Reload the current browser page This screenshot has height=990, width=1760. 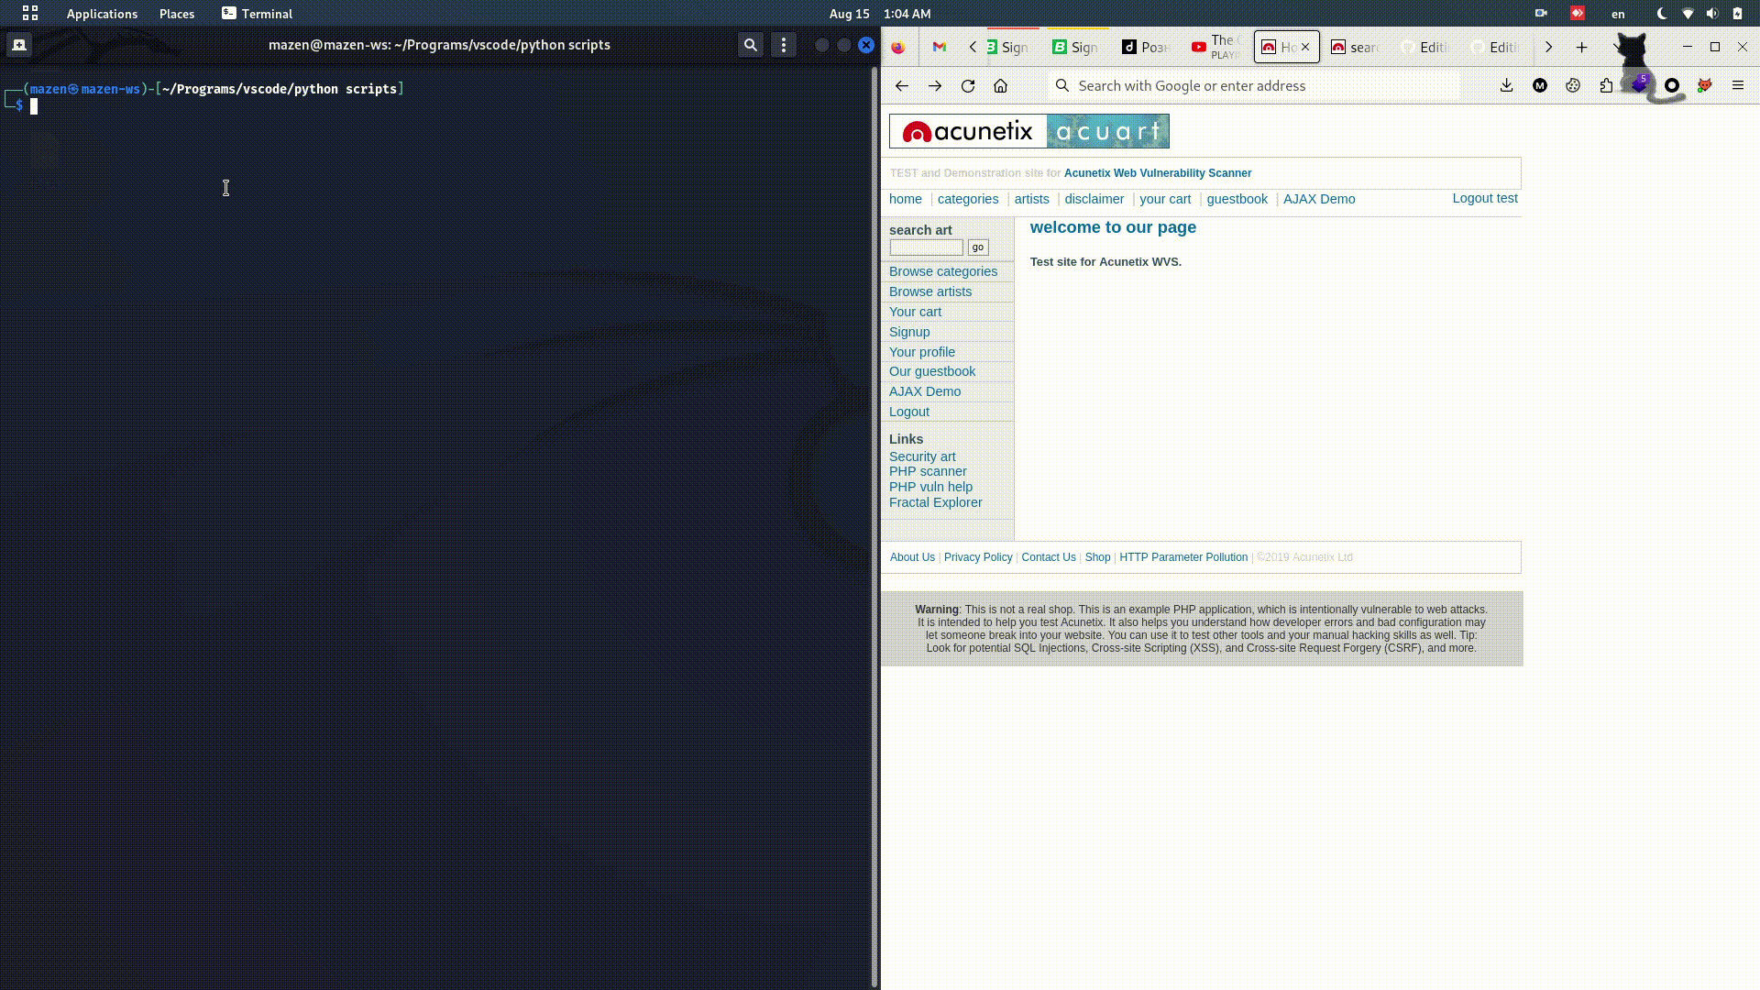click(968, 86)
